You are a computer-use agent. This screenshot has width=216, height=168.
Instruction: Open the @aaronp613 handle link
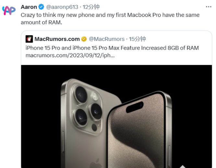point(62,7)
